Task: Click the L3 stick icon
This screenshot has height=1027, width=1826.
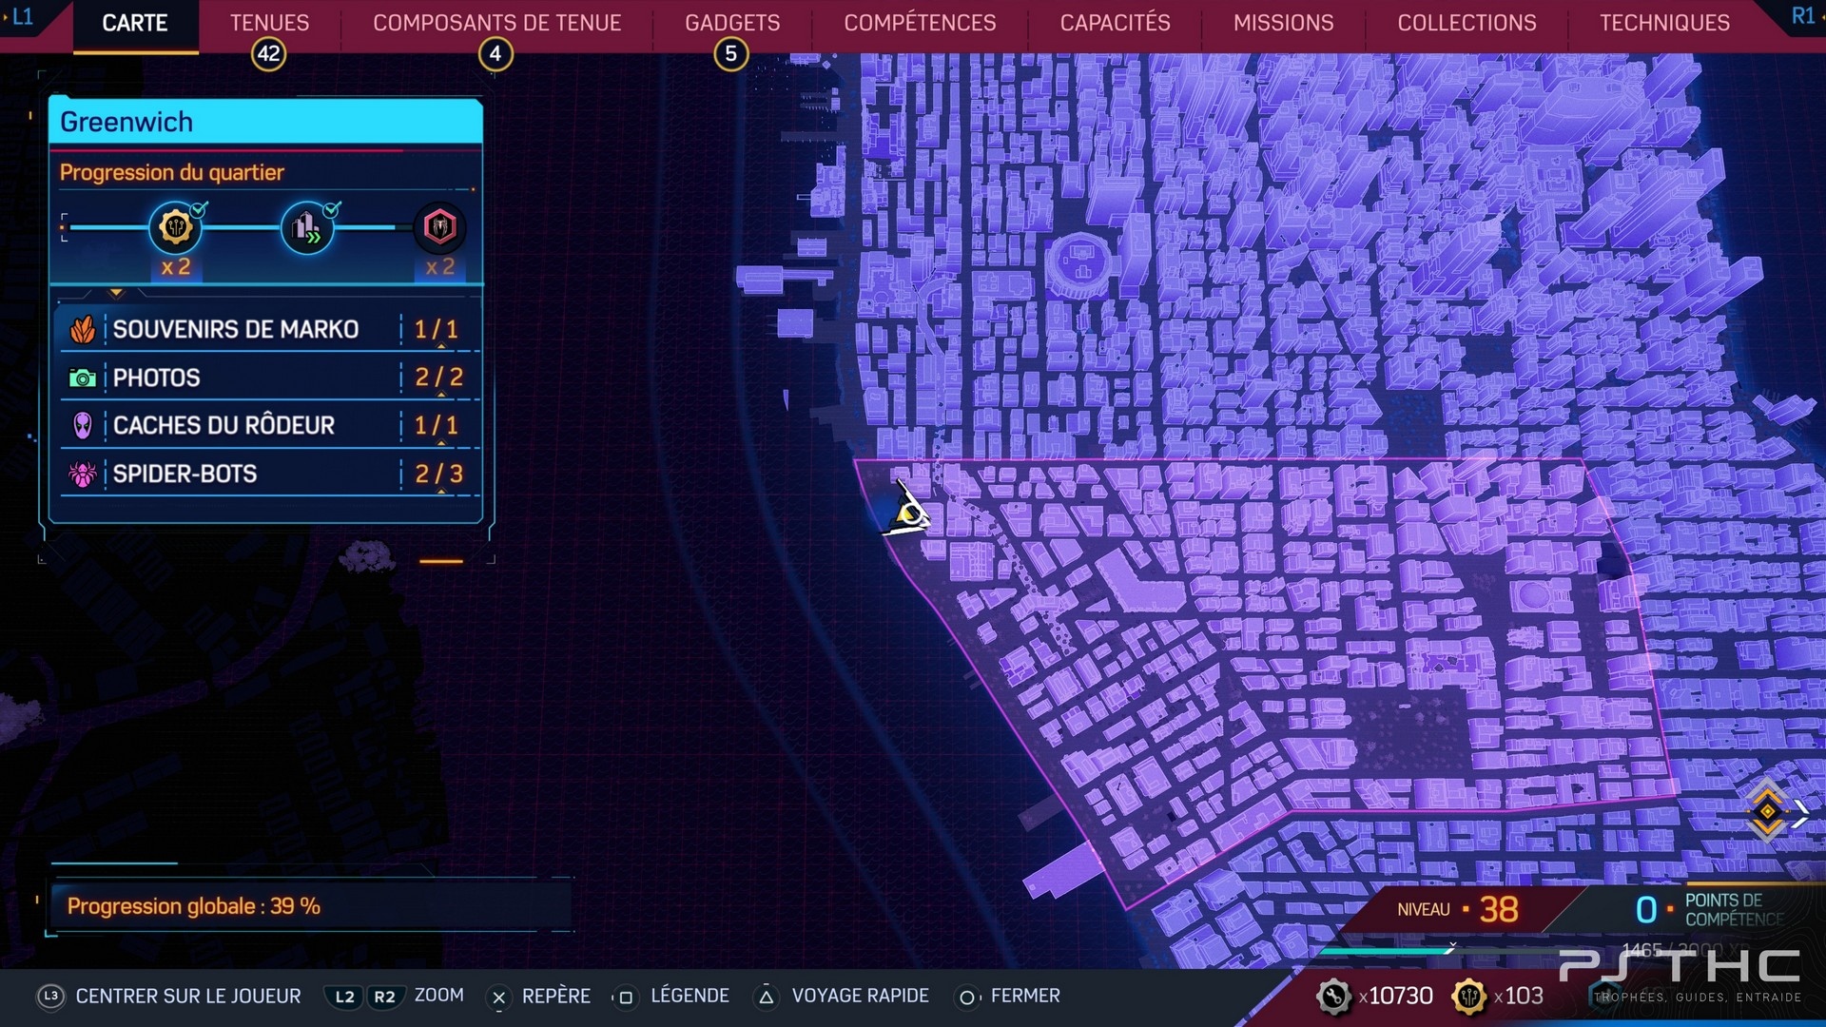Action: 50,996
